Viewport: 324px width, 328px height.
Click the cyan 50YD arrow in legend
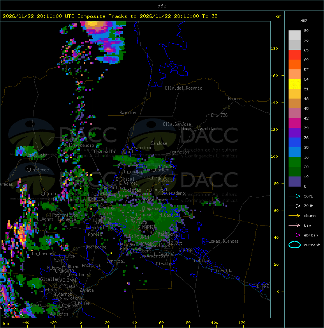[x=294, y=196]
